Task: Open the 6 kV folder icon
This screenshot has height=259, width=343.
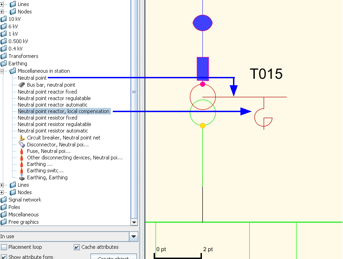Action: (x=4, y=26)
